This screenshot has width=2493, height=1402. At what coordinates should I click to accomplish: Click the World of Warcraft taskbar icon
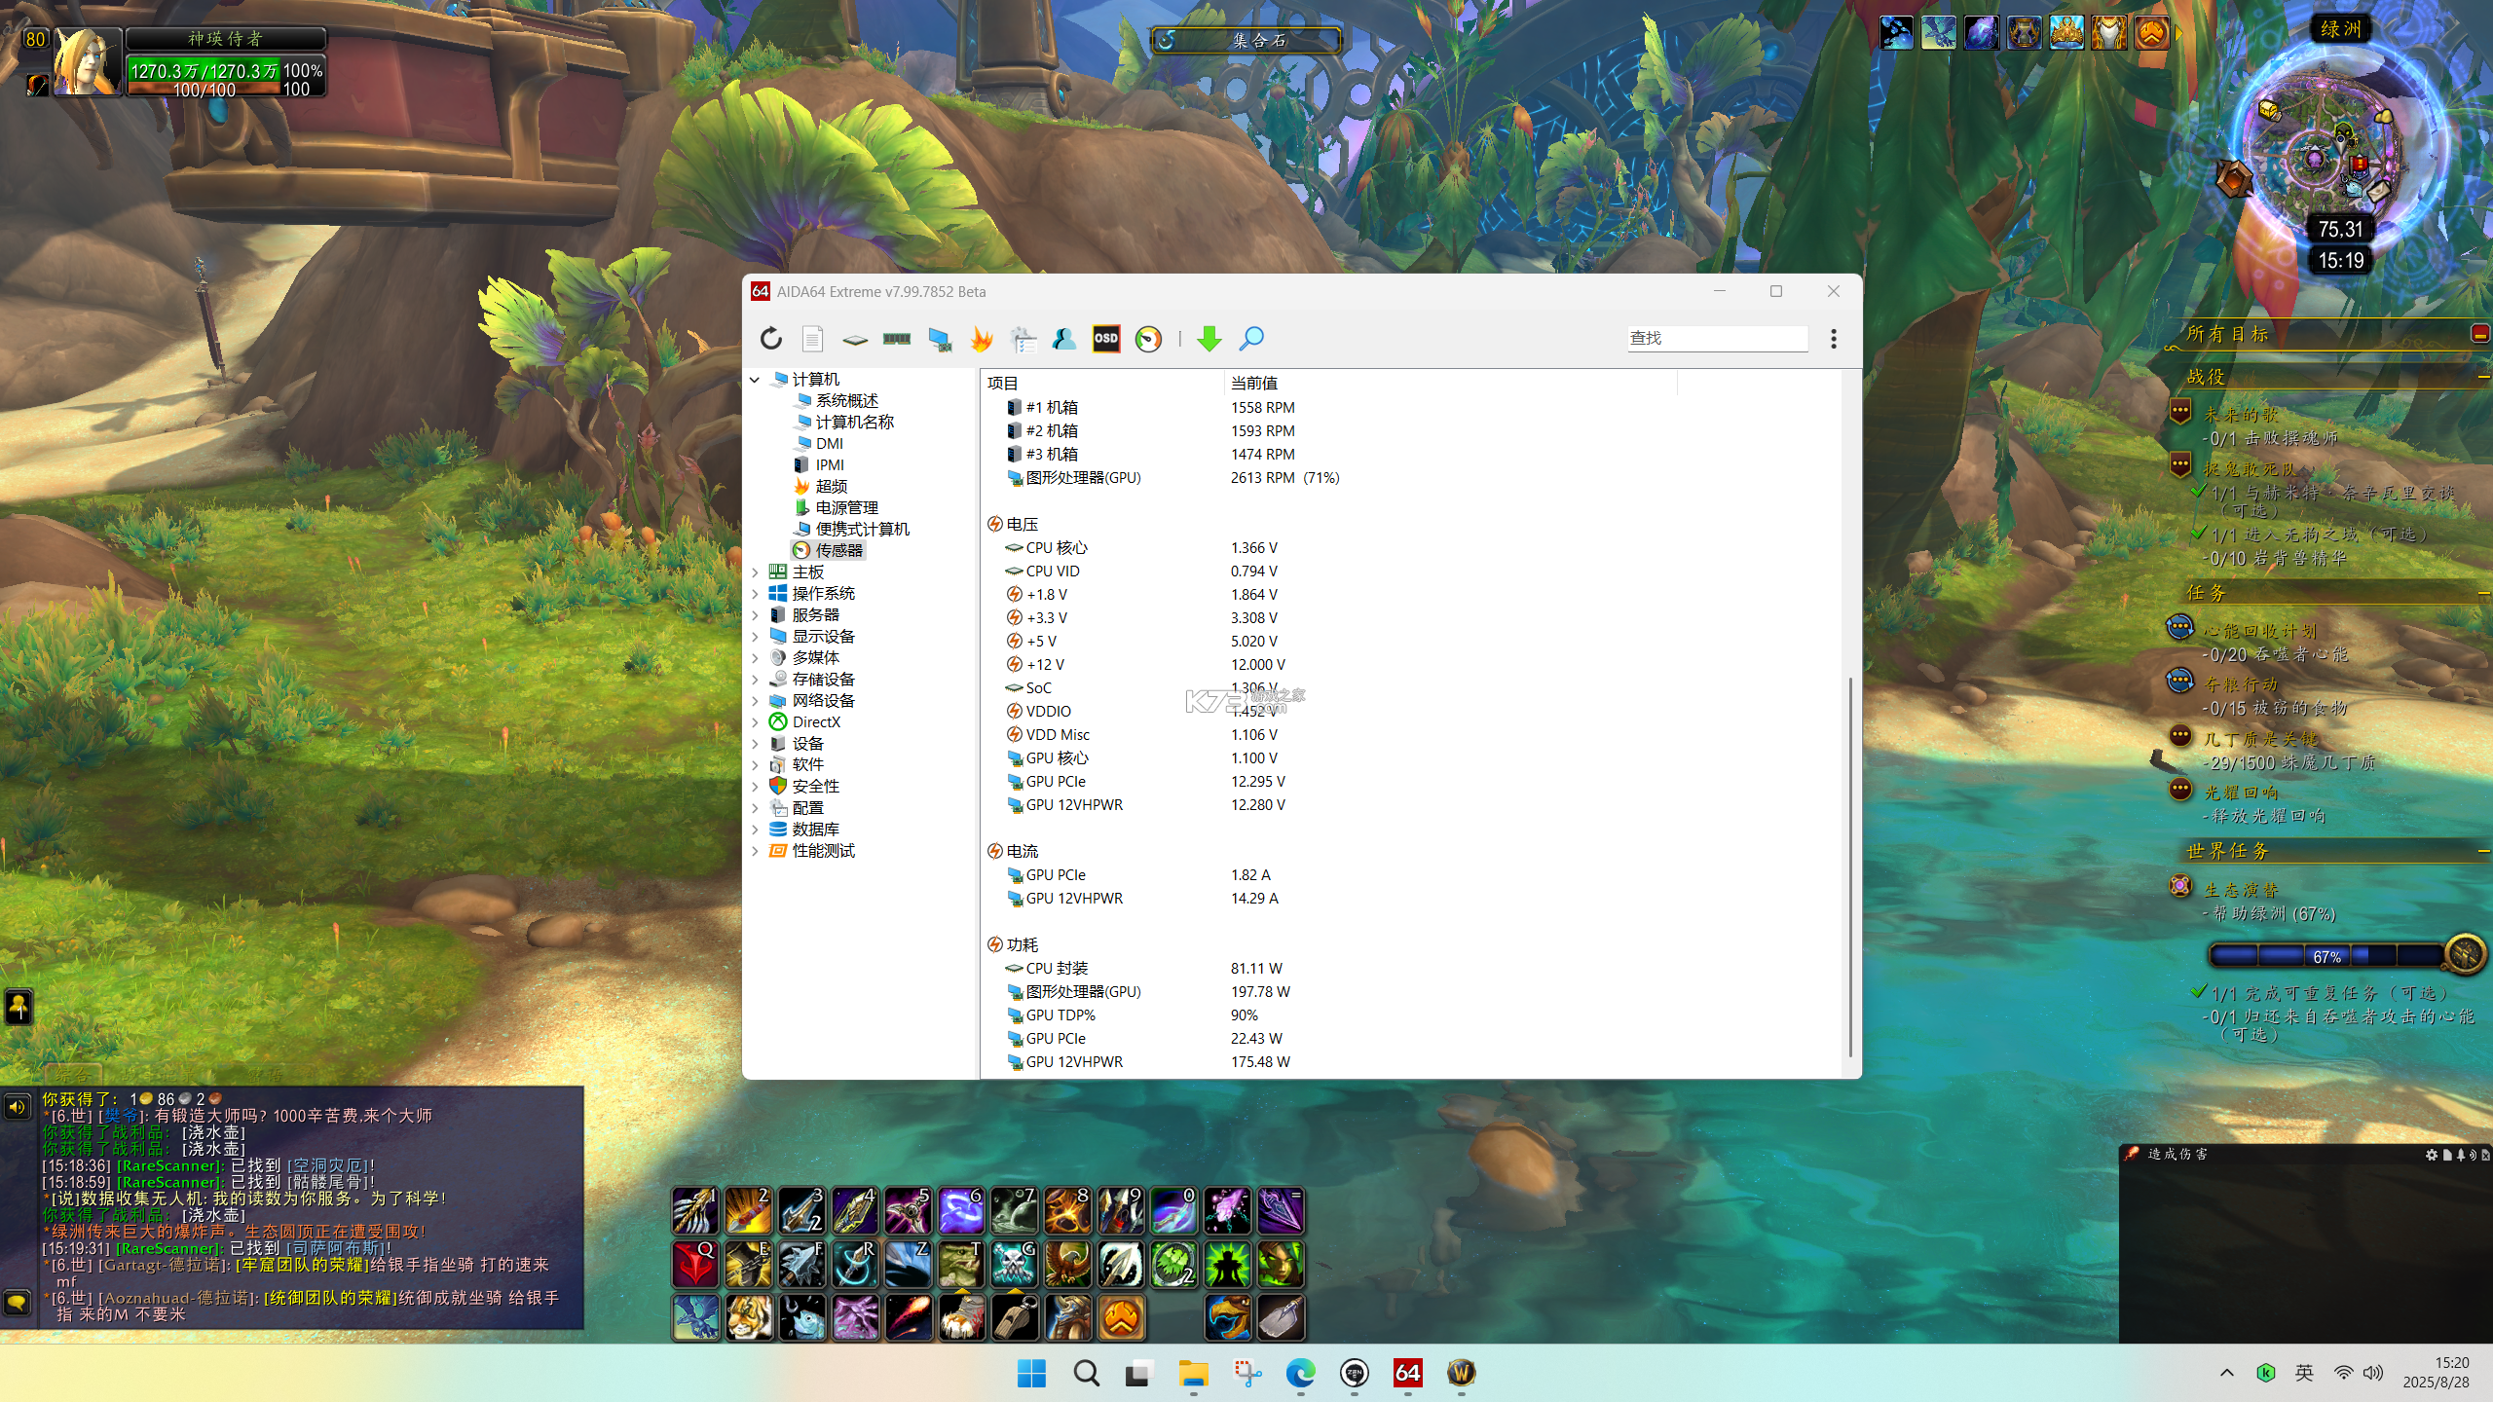coord(1461,1374)
